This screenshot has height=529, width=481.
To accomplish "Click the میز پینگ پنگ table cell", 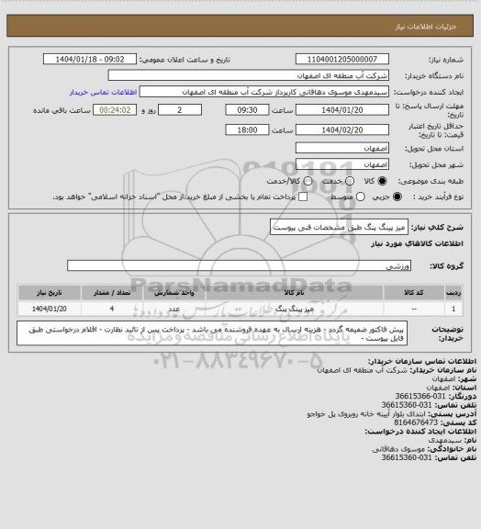I will tap(294, 309).
